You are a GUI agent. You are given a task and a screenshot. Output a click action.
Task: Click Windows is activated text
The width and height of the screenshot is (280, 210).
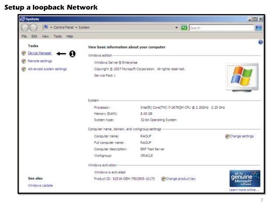(110, 172)
